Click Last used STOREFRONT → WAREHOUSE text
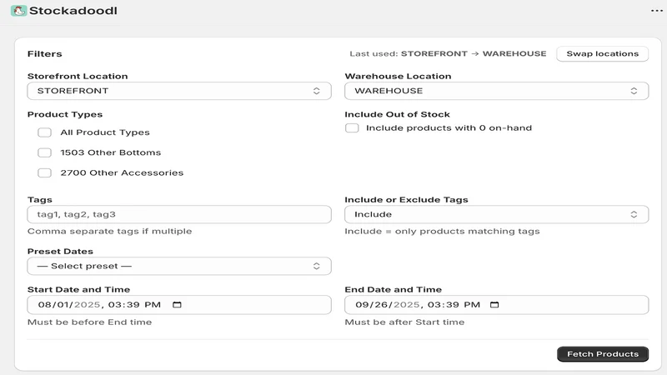 click(448, 54)
